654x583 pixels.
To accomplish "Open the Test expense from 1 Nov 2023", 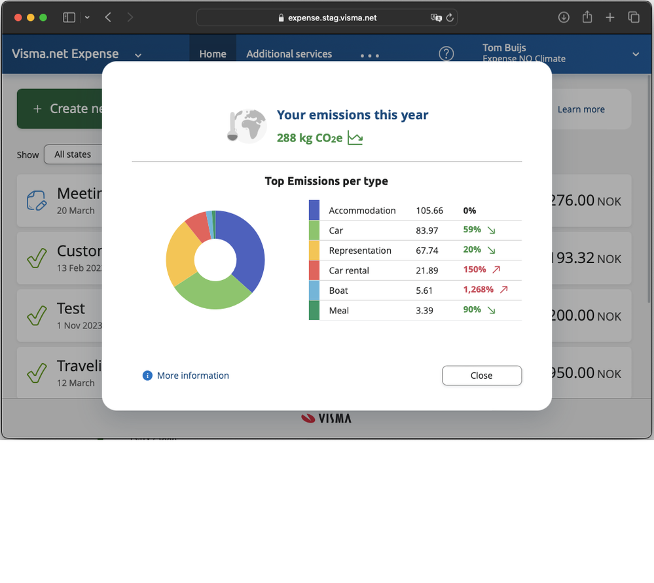I will 59,315.
